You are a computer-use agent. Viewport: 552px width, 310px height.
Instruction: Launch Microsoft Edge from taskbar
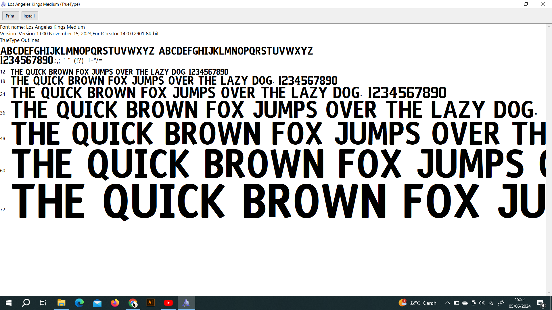pos(79,303)
